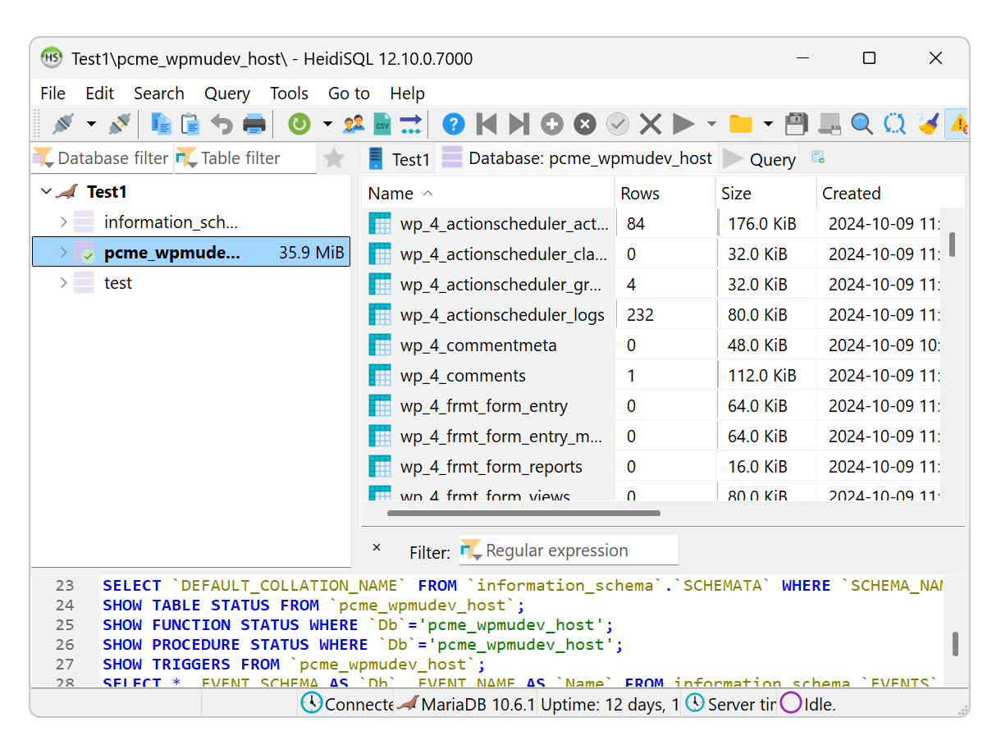Click the Run query play icon
Image resolution: width=1001 pixels, height=754 pixels.
coord(683,125)
